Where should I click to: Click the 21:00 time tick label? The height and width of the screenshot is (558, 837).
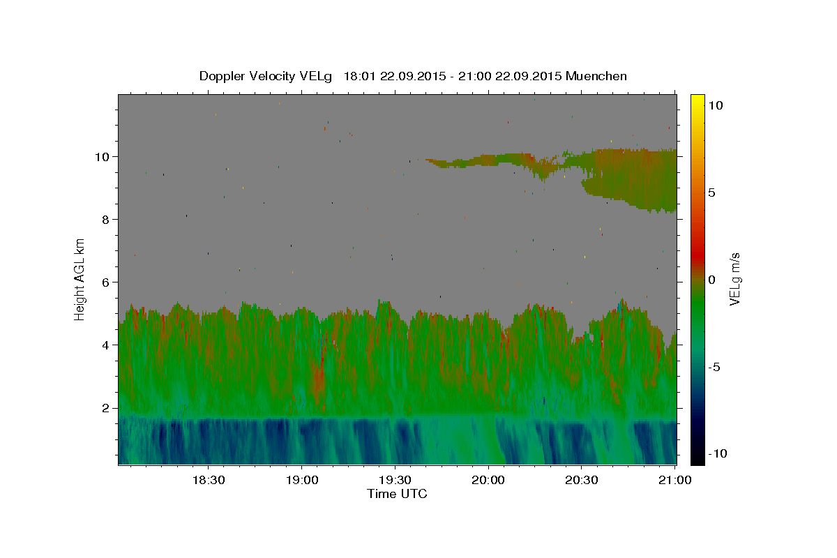675,480
